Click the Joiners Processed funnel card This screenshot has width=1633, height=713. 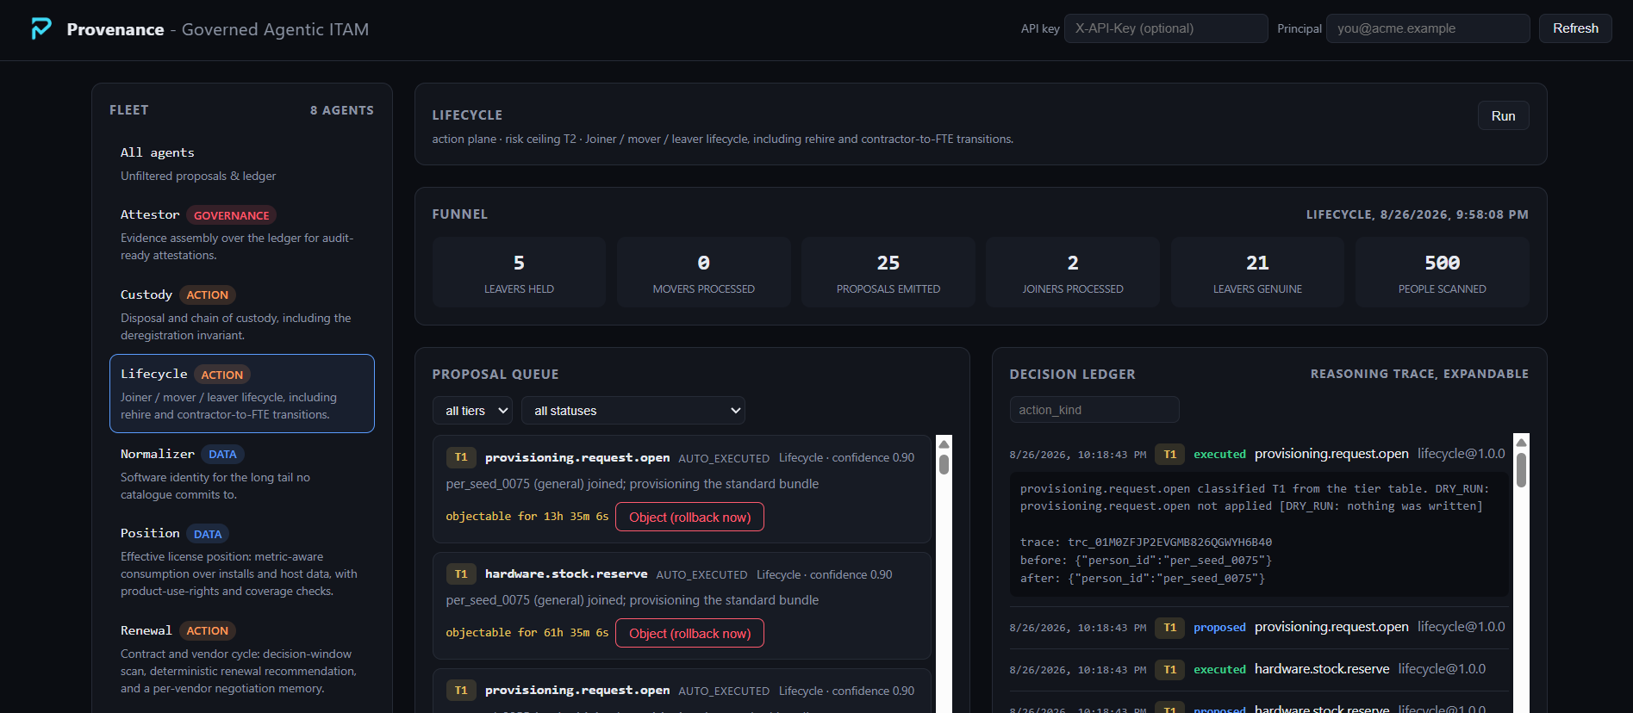1073,272
